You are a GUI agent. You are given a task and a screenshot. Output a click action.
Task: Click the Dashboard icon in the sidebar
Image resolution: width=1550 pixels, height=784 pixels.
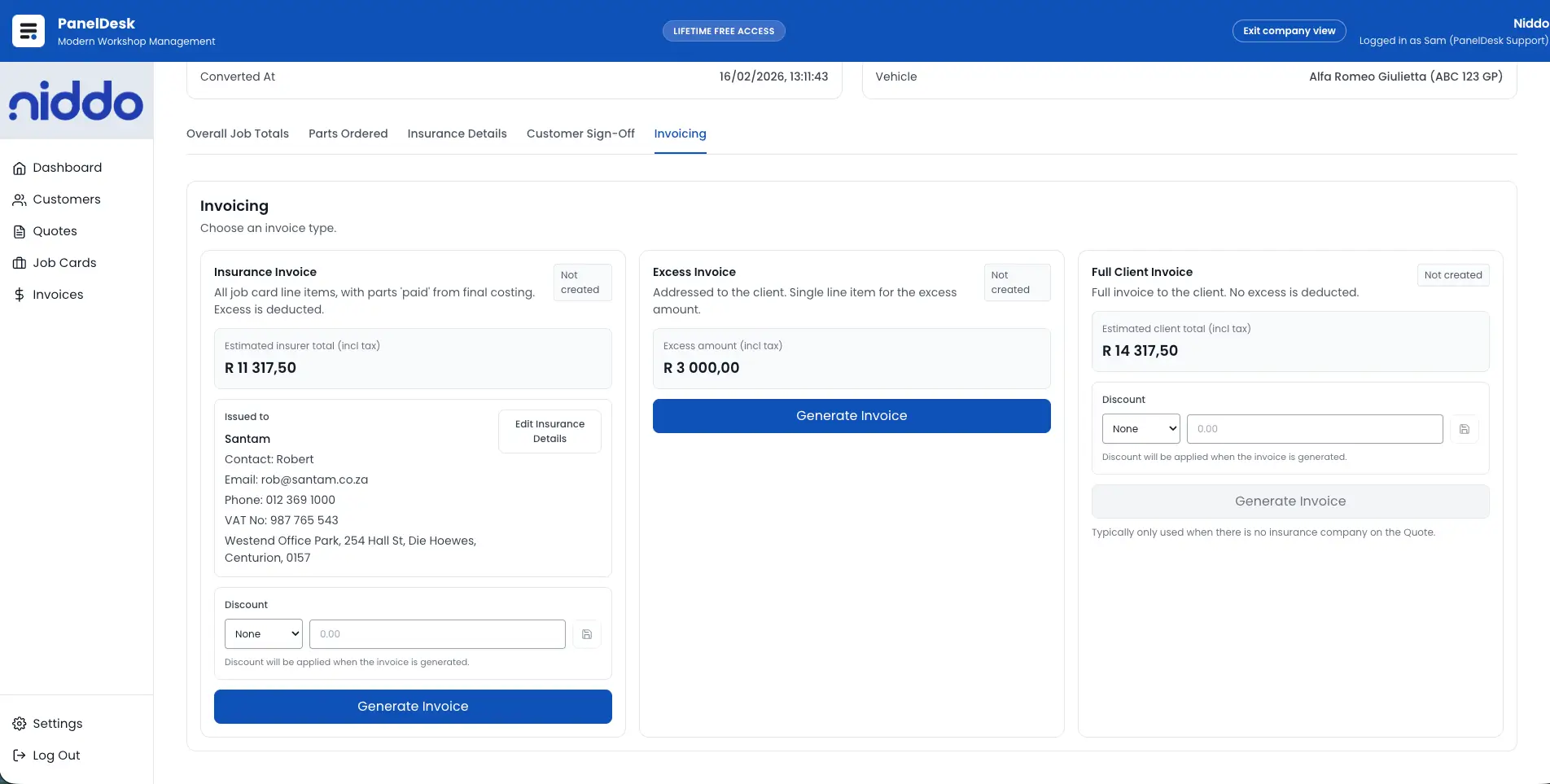pyautogui.click(x=20, y=168)
